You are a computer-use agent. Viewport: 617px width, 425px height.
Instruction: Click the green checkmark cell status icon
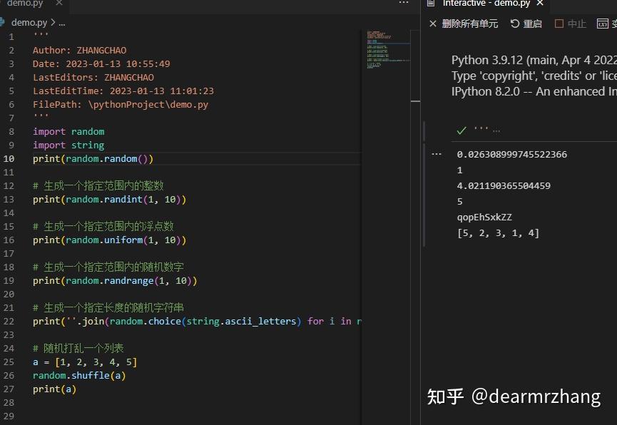[462, 130]
